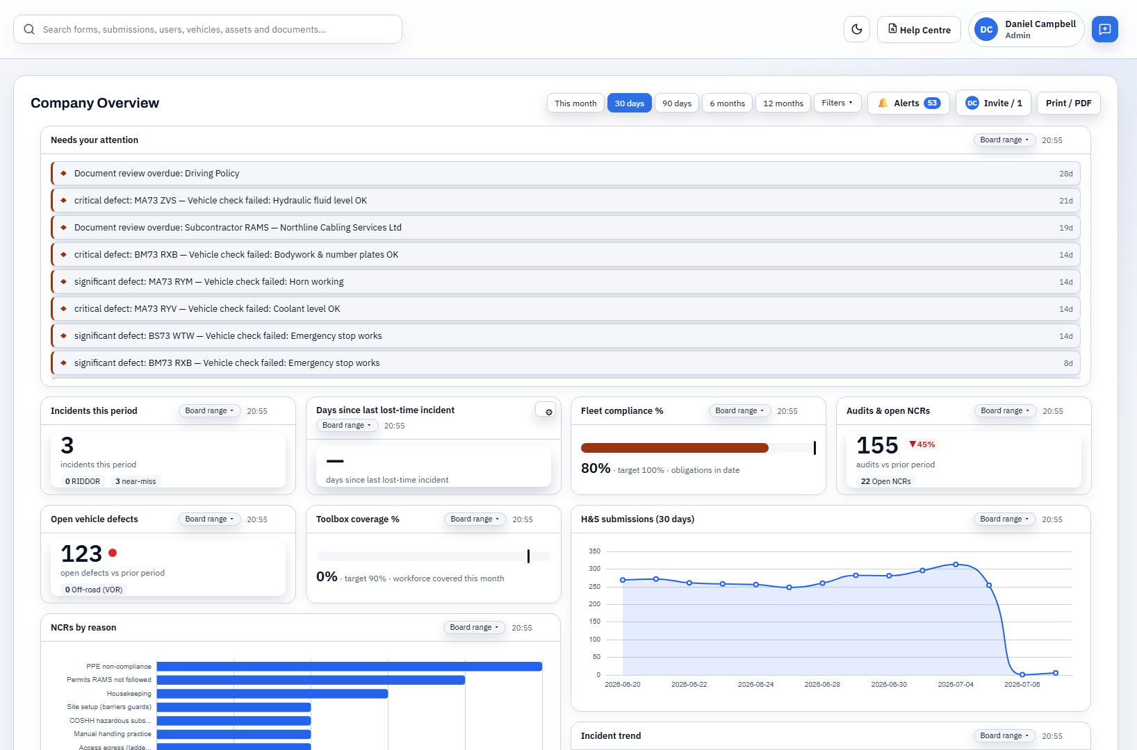Open settings gear on lost-time incident card
Screen dimensions: 1137x750
click(x=548, y=412)
